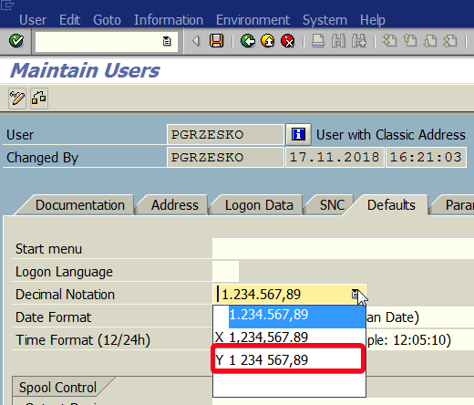Choose the X 1,234,567.89 decimal option
474x405 pixels.
point(289,337)
